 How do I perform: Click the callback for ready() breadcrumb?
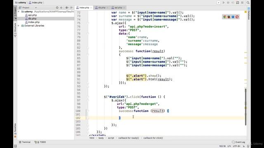click(129, 138)
